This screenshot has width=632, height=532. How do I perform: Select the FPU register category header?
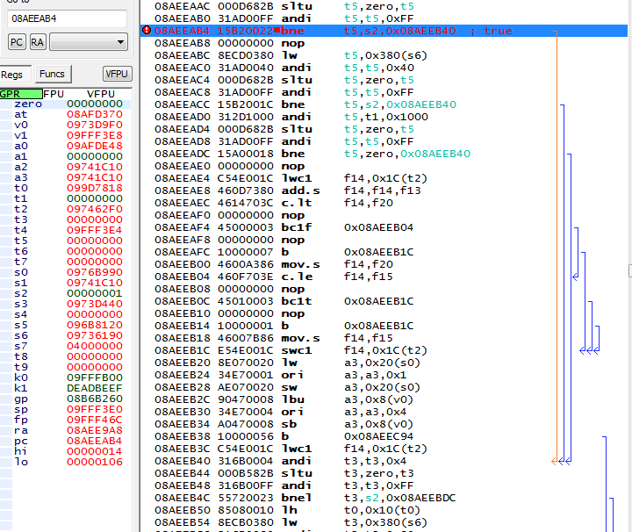54,93
